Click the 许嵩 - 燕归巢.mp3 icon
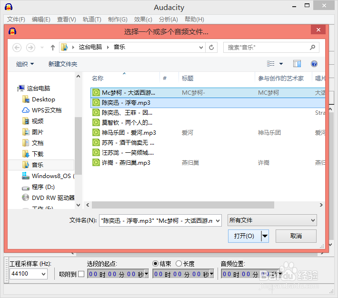Viewport: 338px width, 298px height. [96, 163]
